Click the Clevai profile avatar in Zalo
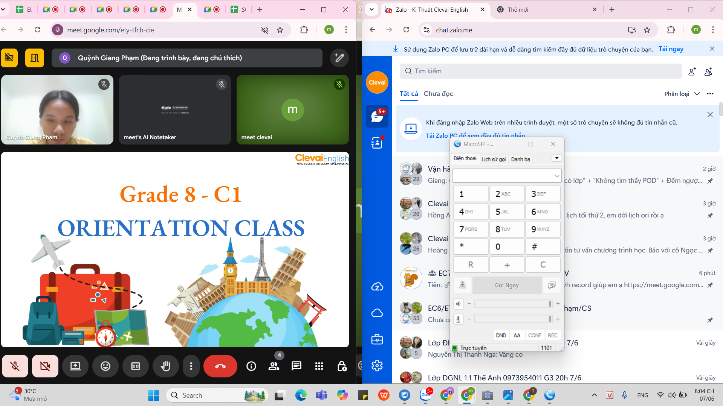Viewport: 723px width, 406px height. [377, 82]
